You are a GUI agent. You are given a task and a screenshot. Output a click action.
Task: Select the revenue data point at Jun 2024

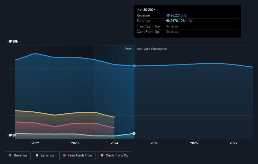[134, 66]
